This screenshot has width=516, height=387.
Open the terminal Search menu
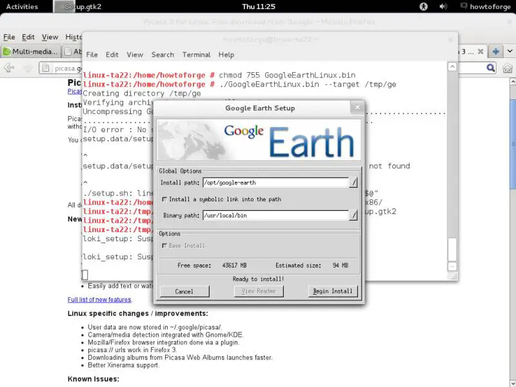click(163, 55)
